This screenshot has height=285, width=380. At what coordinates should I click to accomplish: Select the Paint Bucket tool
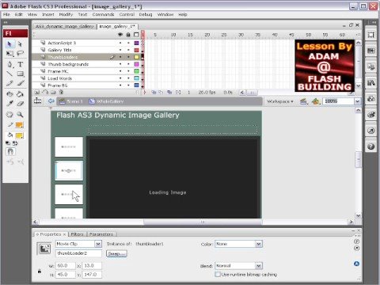click(x=20, y=94)
